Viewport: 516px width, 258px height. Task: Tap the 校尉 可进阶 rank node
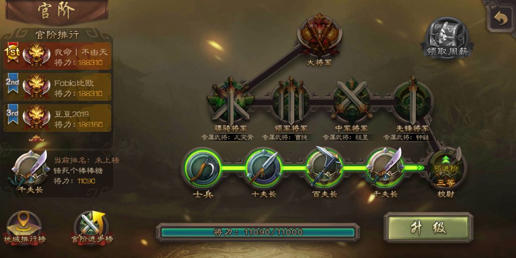point(446,169)
